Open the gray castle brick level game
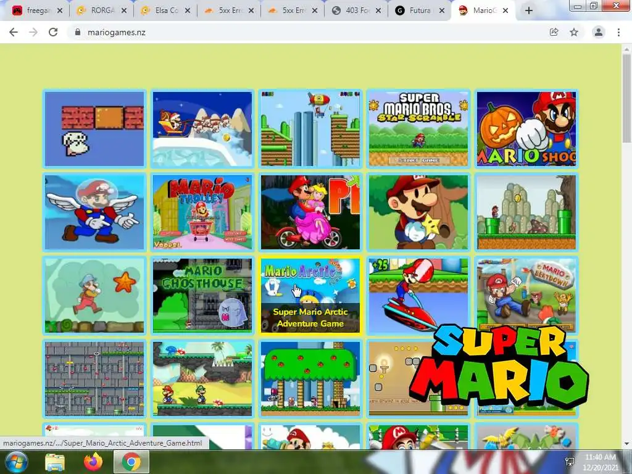The image size is (632, 474). tap(94, 379)
